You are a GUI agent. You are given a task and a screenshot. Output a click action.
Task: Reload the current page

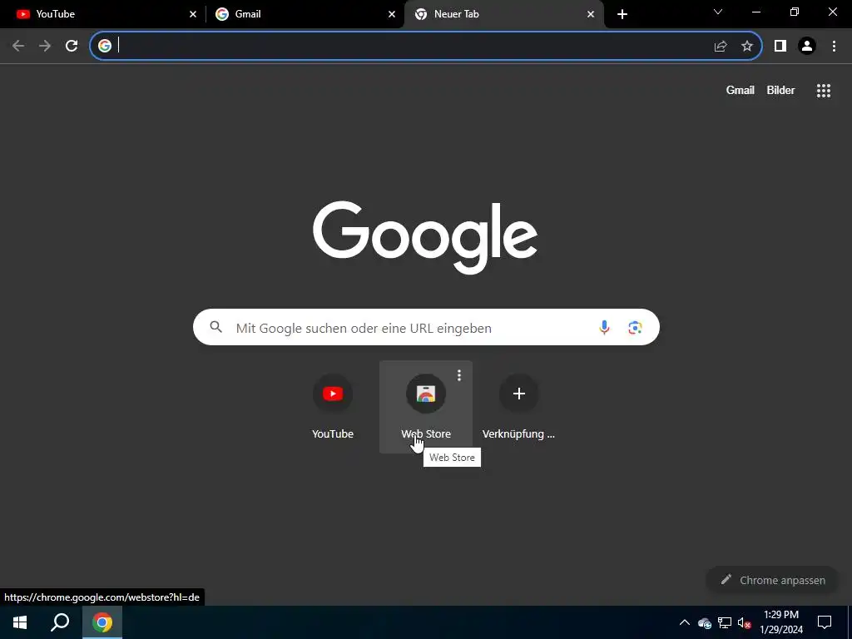click(x=72, y=47)
